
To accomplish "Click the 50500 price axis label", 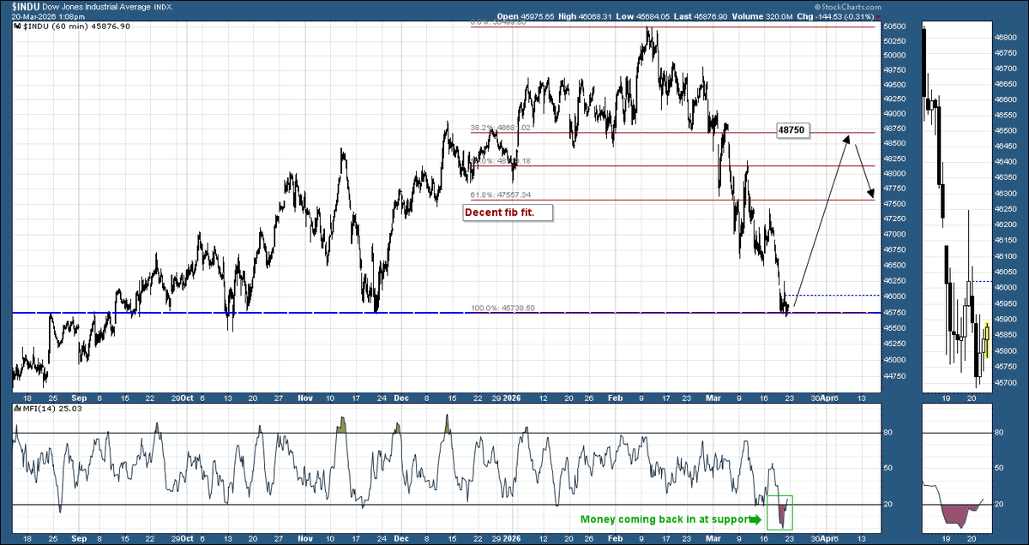I will 893,27.
